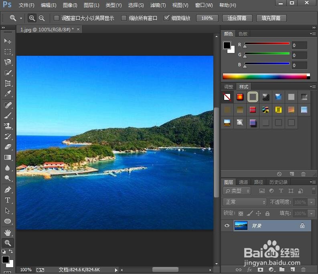Close the 1.jpg document tab
This screenshot has height=274, width=318.
(78, 29)
